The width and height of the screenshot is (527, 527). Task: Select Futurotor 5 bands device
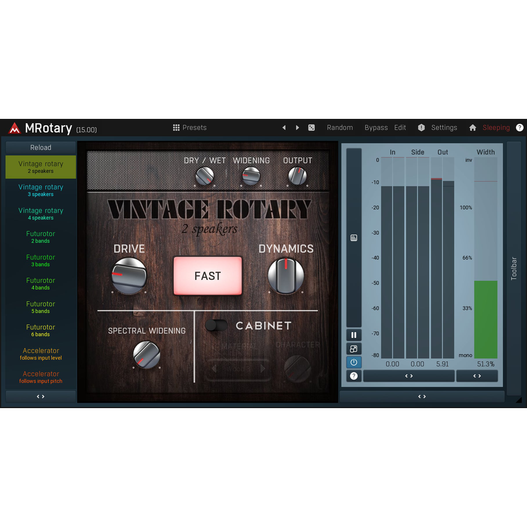[x=40, y=307]
